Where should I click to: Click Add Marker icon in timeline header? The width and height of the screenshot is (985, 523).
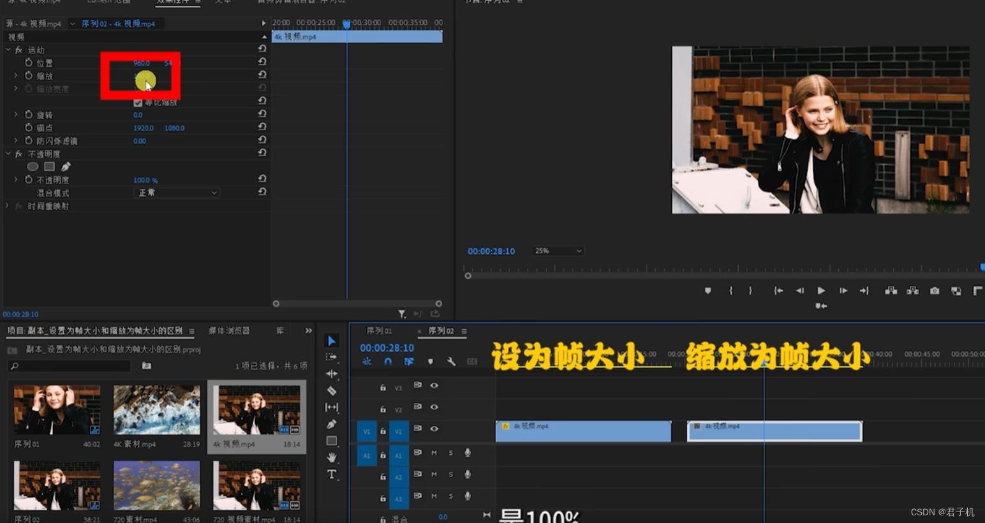pos(431,362)
